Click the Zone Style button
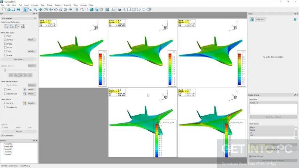 tap(19, 59)
